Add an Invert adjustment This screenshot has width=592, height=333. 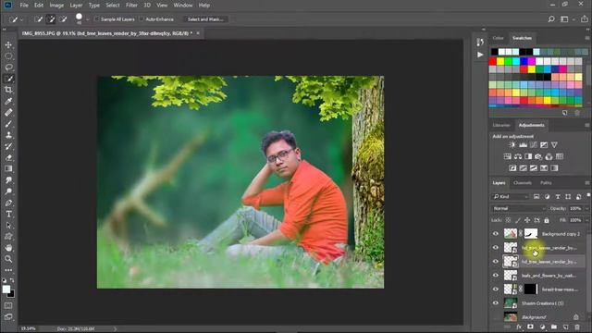pos(512,168)
